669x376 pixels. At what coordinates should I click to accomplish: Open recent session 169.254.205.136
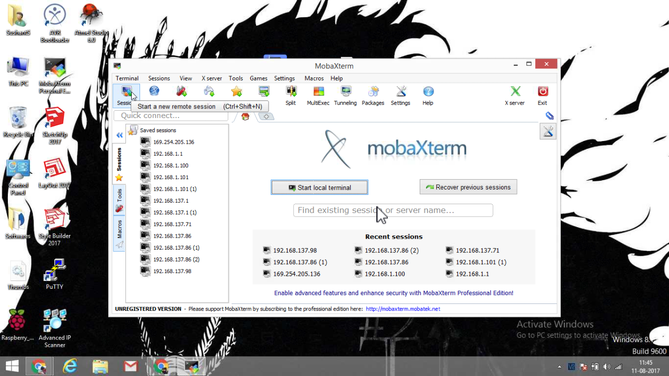(x=292, y=274)
